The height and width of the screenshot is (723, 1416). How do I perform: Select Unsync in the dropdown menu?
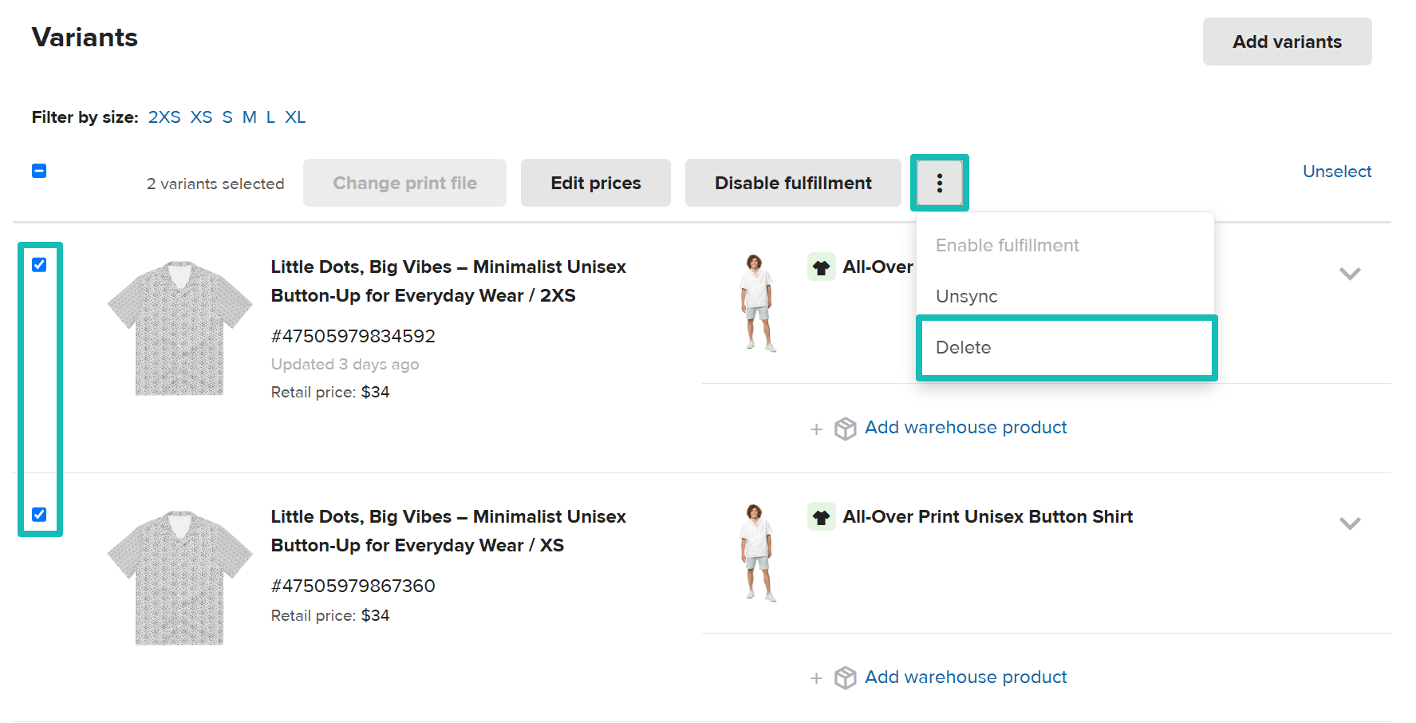click(x=966, y=297)
